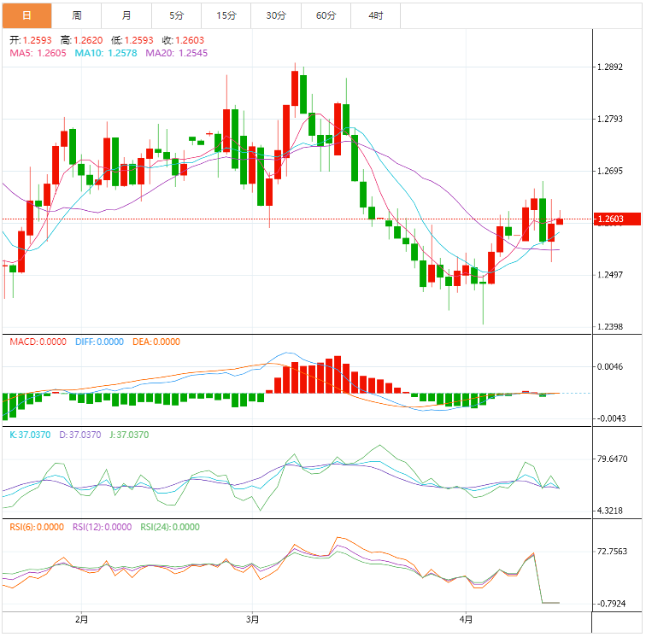This screenshot has height=637, width=646.
Task: Switch to the 60分 interval tab
Action: 326,15
